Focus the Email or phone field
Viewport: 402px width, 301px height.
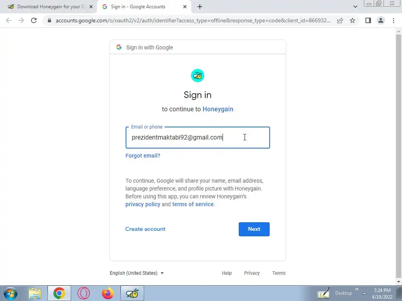coord(198,138)
